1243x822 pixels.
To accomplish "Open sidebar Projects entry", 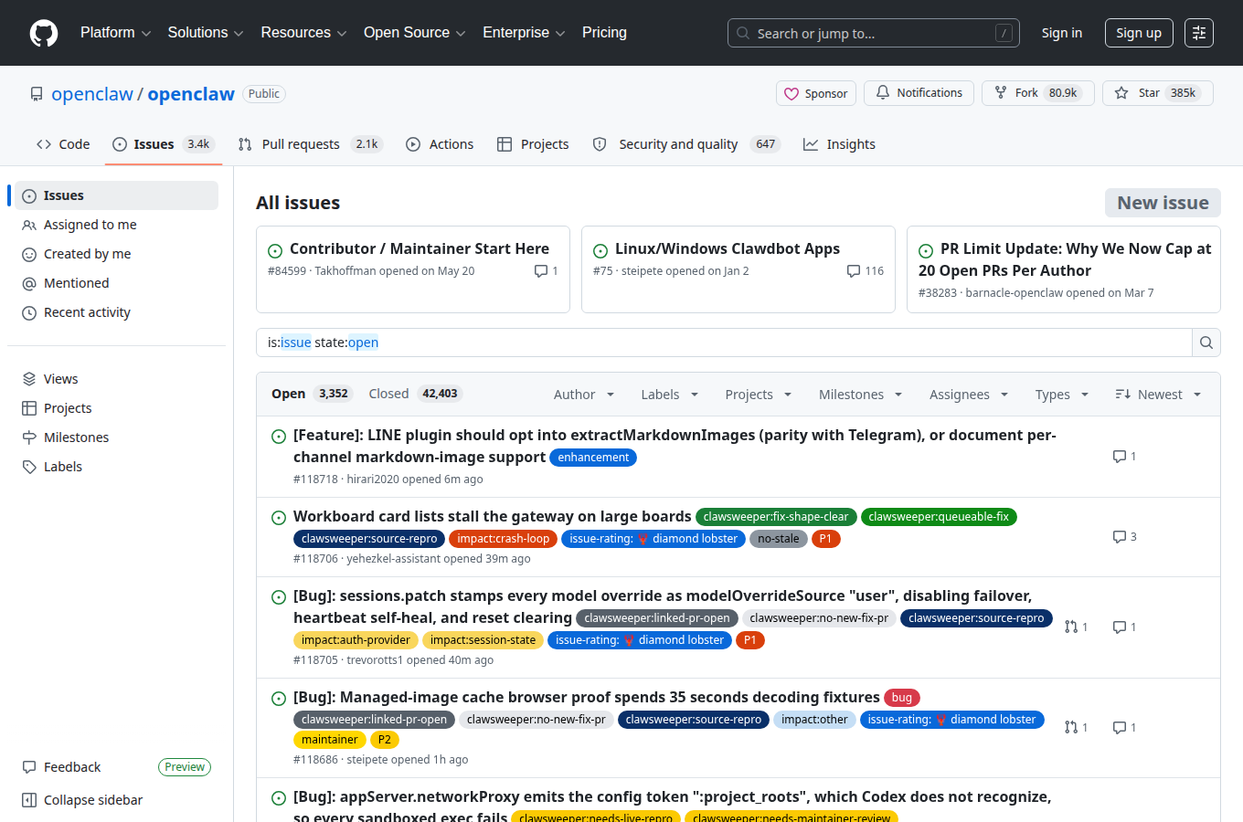I will tap(116, 408).
